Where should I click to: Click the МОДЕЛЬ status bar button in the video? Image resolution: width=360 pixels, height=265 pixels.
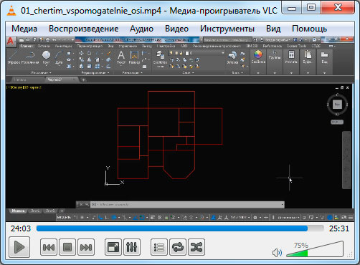tap(64, 218)
